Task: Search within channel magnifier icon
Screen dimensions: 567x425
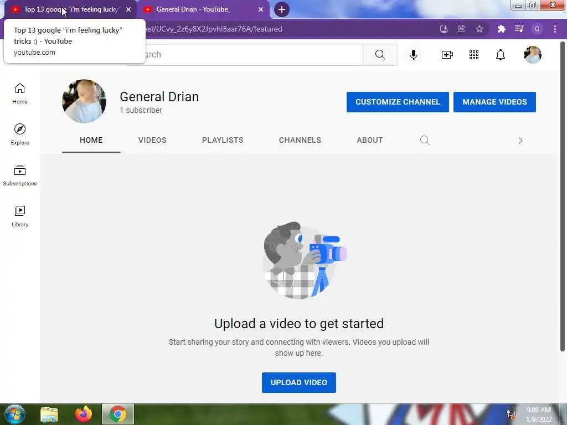Action: coord(425,140)
